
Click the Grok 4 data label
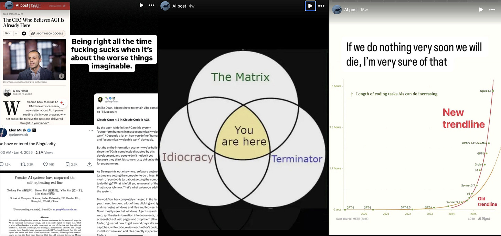(x=478, y=165)
